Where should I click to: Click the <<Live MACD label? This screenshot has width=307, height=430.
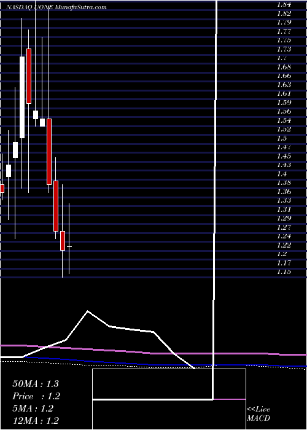[258, 414]
